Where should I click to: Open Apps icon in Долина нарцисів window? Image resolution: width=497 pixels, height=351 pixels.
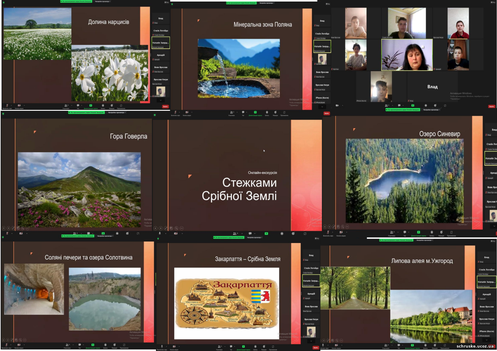pos(121,106)
